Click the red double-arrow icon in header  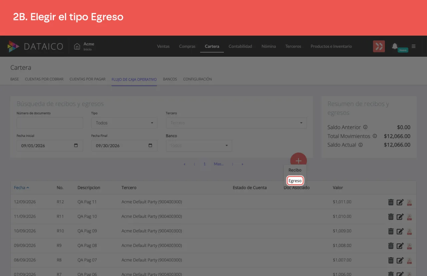tap(379, 46)
